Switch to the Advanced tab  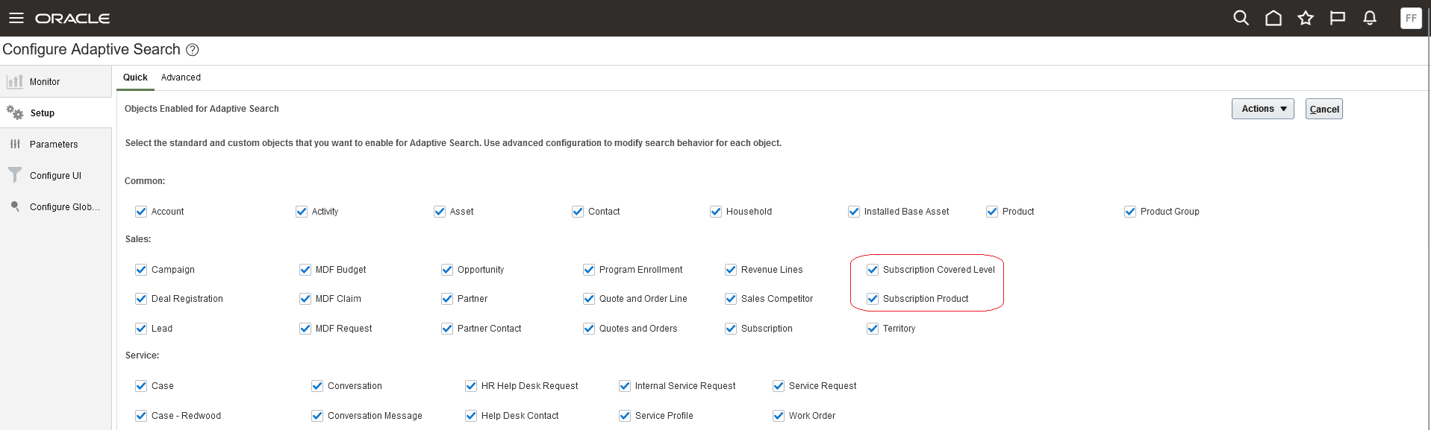(x=181, y=78)
